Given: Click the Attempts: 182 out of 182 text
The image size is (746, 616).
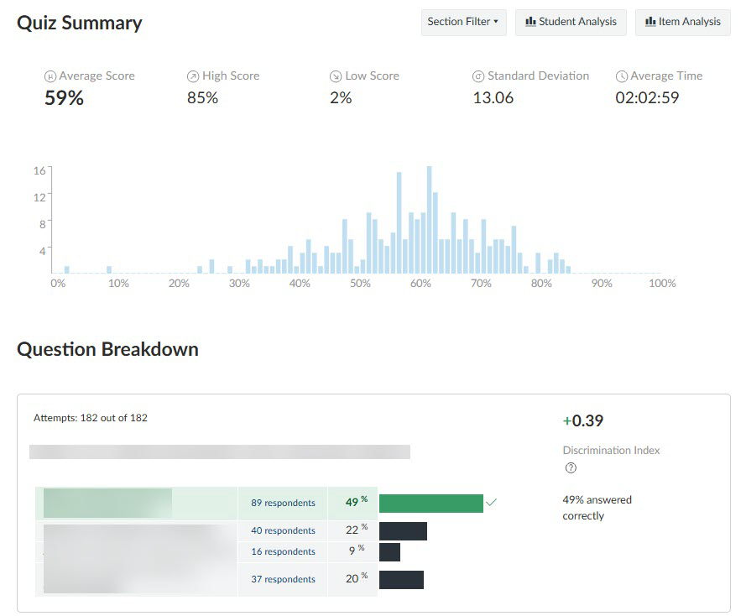Looking at the screenshot, I should click(91, 418).
